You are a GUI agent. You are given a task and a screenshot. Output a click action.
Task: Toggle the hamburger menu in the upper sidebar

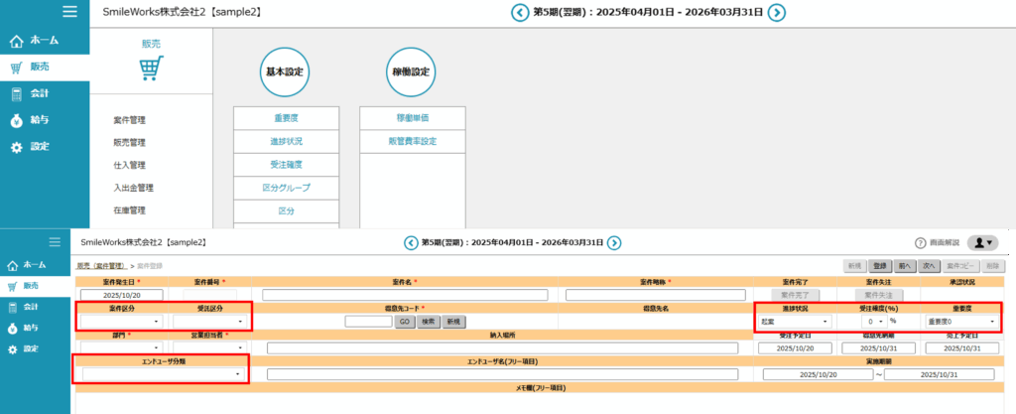[69, 12]
